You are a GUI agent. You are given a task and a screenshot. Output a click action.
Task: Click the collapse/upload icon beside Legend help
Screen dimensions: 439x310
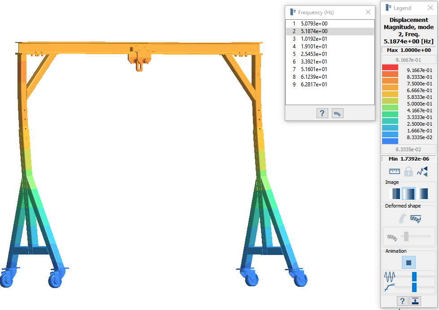[x=416, y=301]
